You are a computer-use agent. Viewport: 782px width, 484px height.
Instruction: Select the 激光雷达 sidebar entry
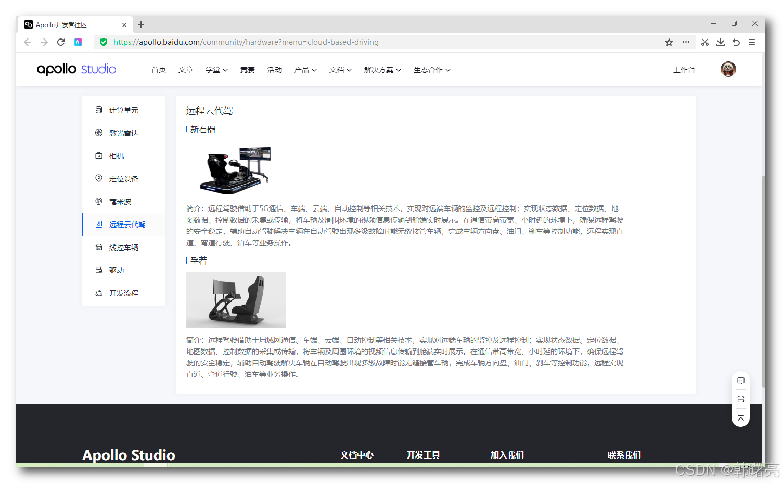pyautogui.click(x=124, y=133)
